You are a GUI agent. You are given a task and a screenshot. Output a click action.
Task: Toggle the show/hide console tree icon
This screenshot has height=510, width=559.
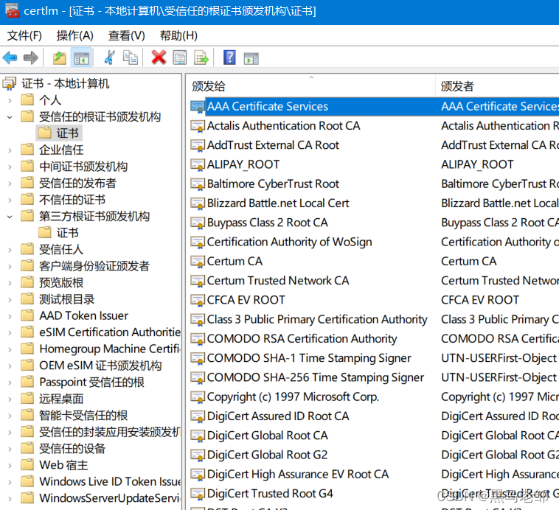(x=82, y=57)
